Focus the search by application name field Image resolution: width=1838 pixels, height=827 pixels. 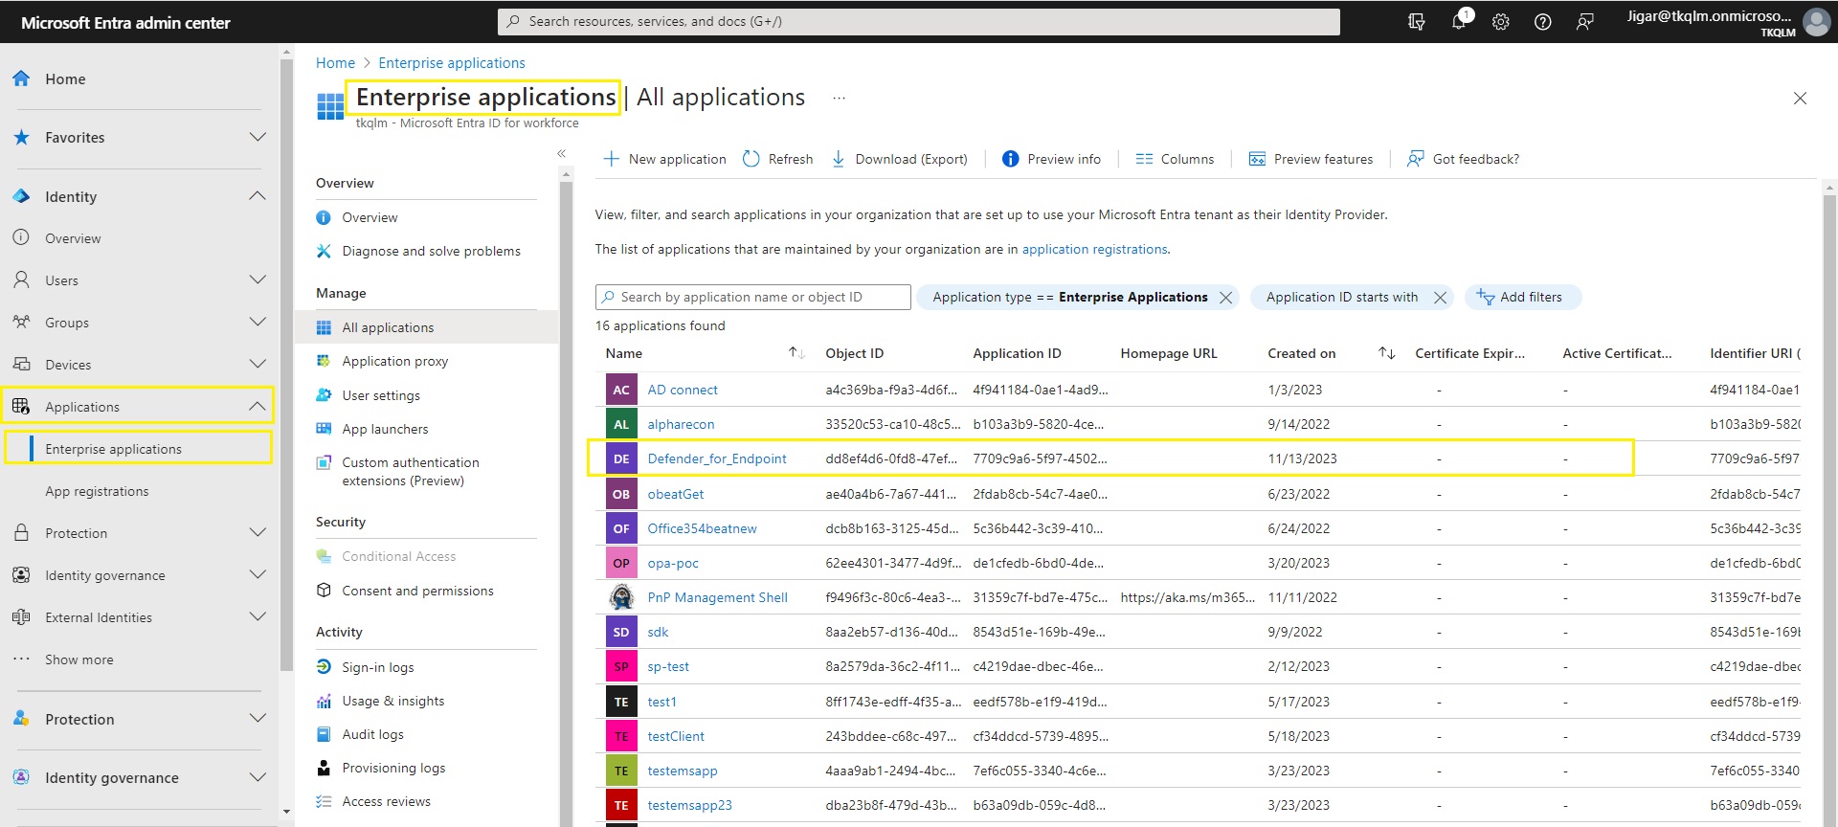tap(752, 297)
